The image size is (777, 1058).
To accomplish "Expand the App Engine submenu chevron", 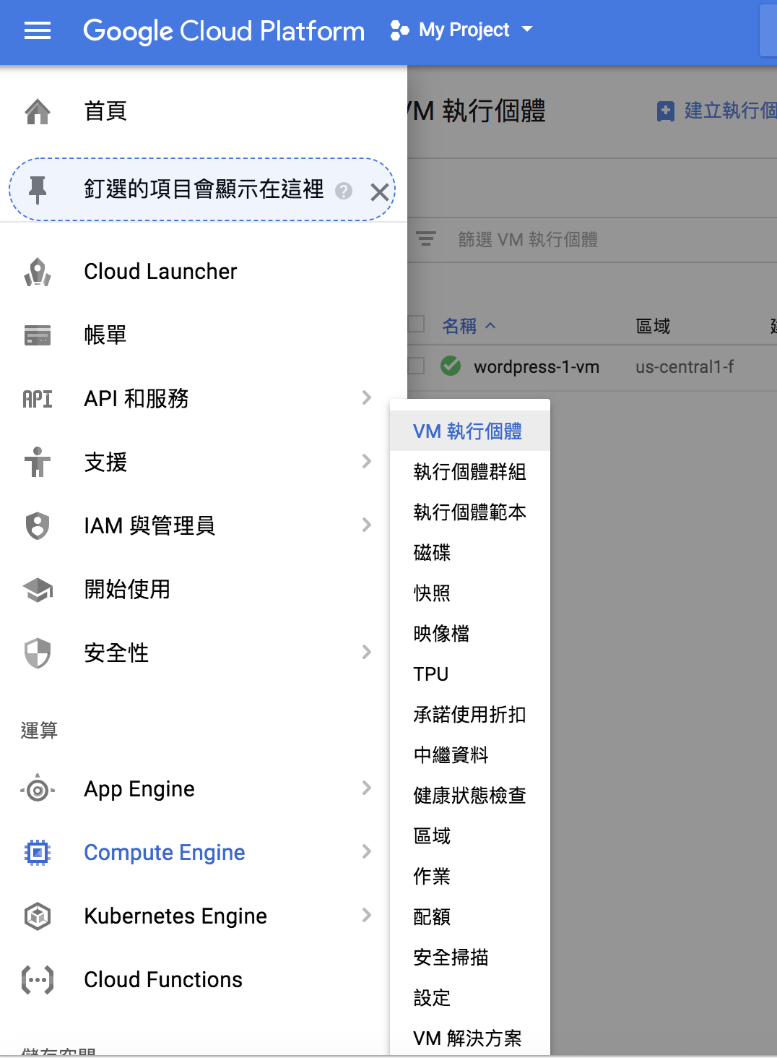I will pyautogui.click(x=366, y=788).
